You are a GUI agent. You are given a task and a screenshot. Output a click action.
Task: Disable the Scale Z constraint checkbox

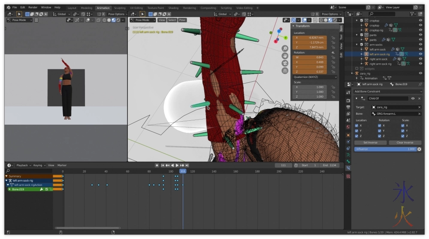click(402, 136)
